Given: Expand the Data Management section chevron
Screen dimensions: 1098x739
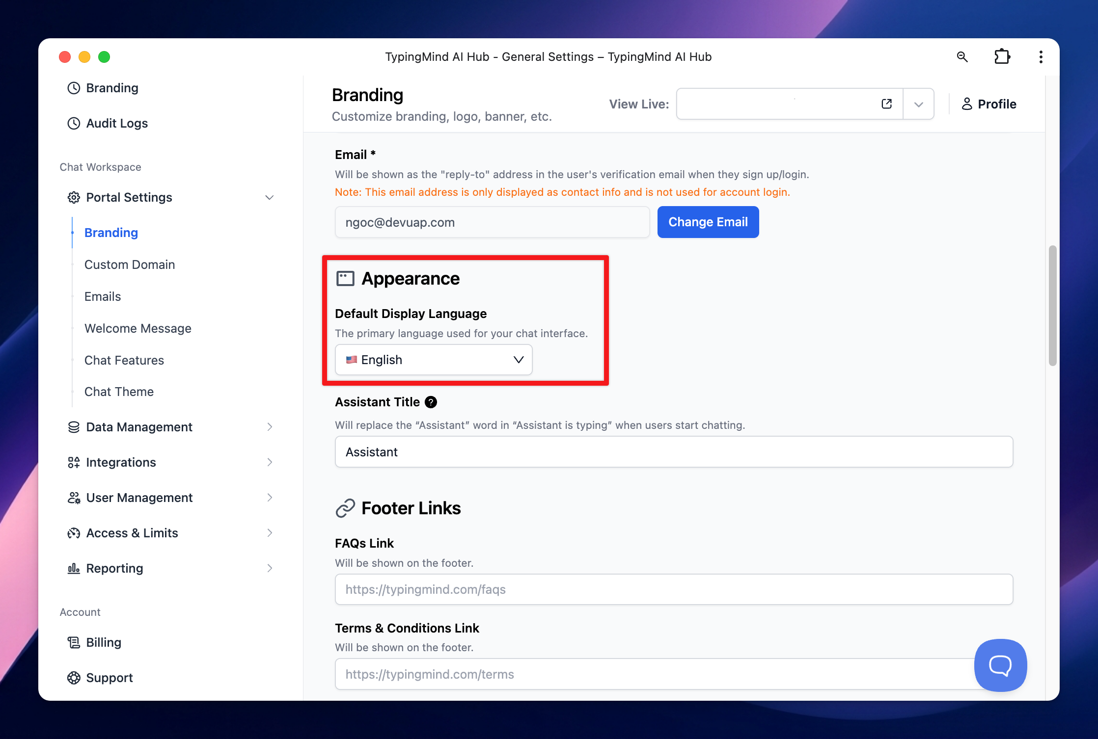Looking at the screenshot, I should tap(270, 427).
